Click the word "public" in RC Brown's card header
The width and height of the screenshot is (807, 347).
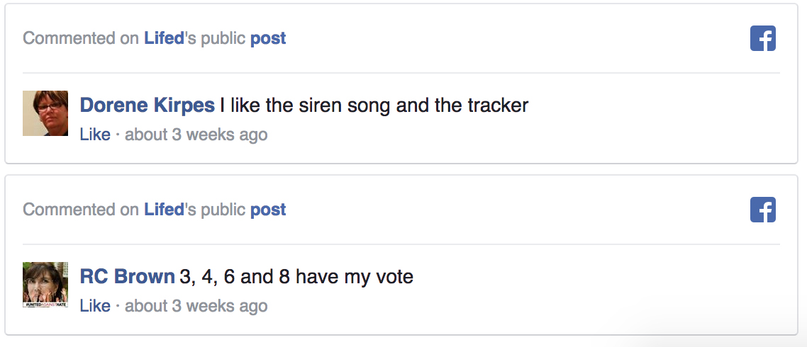223,210
